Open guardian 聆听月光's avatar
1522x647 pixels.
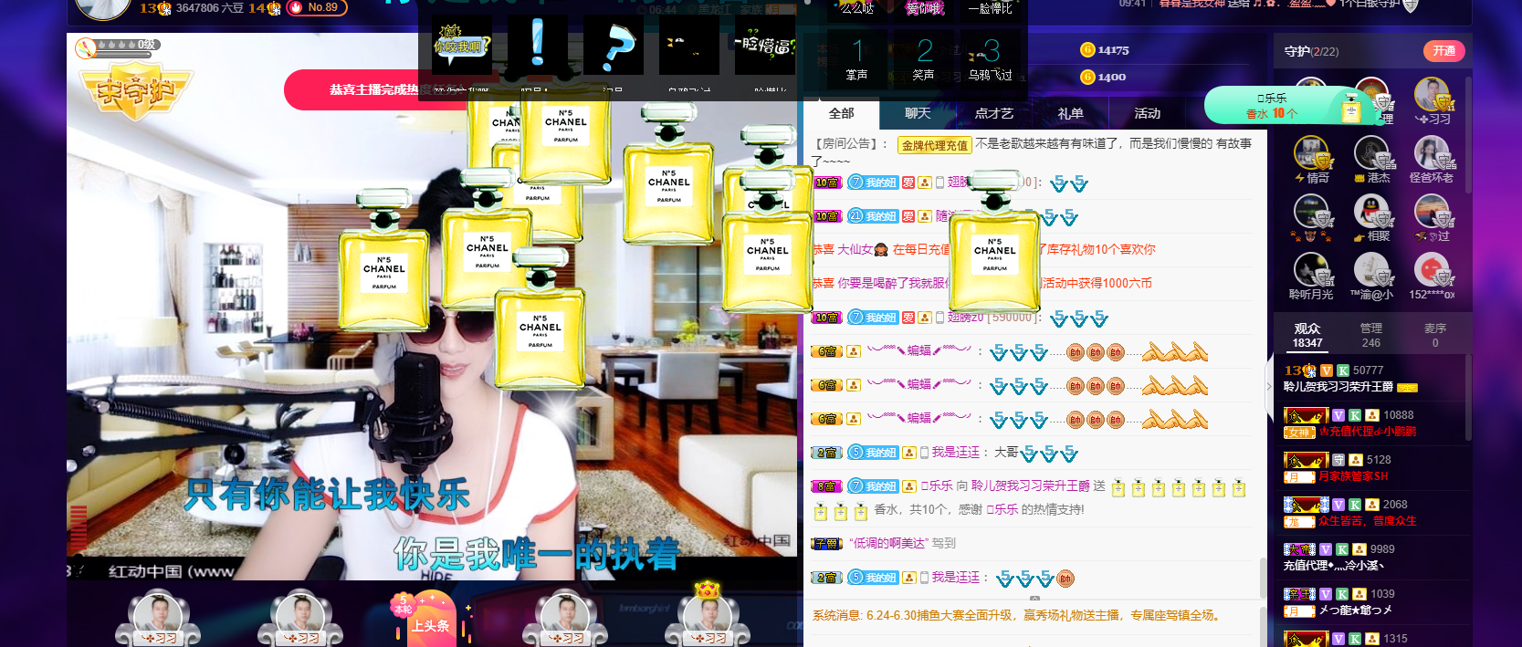(x=1311, y=270)
